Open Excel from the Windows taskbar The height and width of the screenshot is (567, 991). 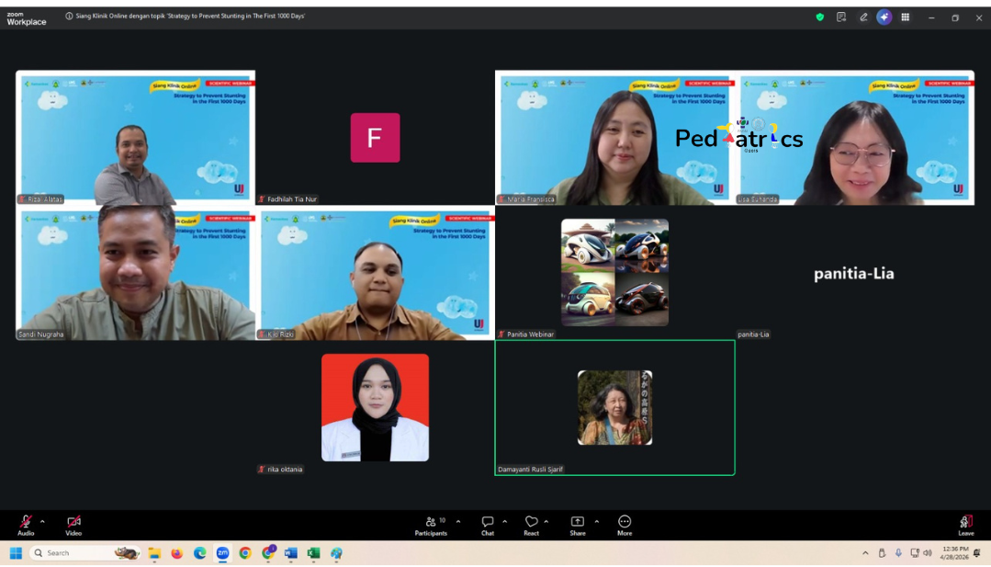tap(313, 553)
